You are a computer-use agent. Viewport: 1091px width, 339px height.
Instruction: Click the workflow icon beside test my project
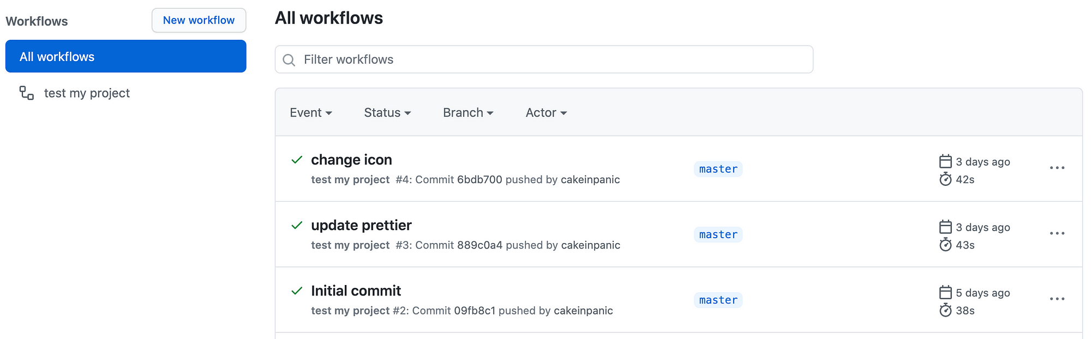pos(27,93)
